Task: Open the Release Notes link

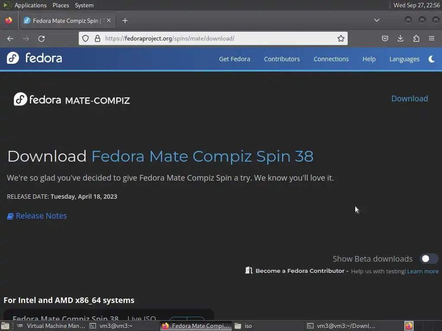Action: tap(41, 215)
